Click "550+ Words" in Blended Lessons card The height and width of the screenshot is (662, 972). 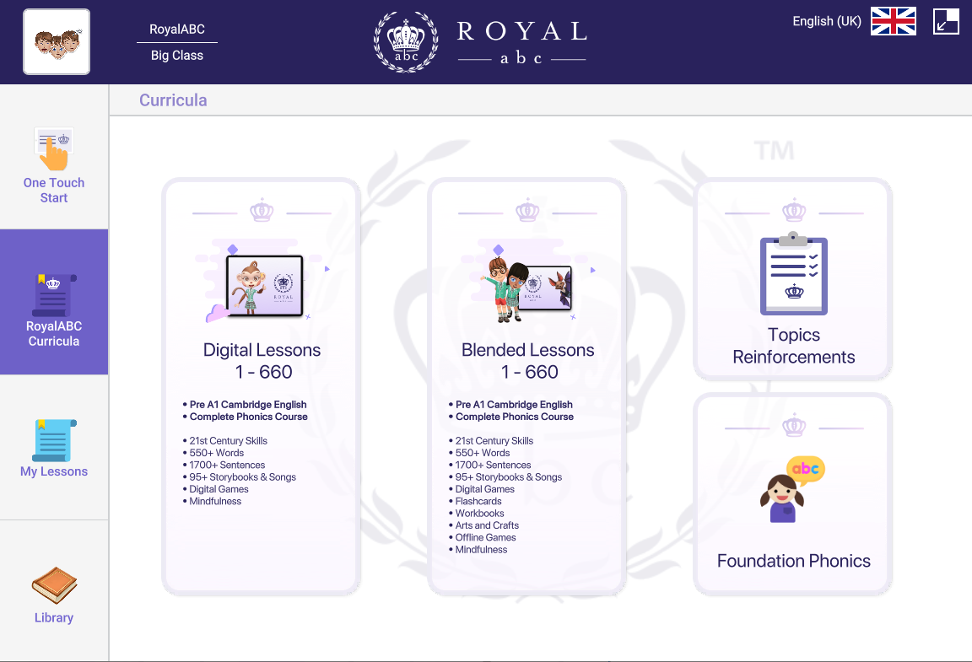click(483, 453)
